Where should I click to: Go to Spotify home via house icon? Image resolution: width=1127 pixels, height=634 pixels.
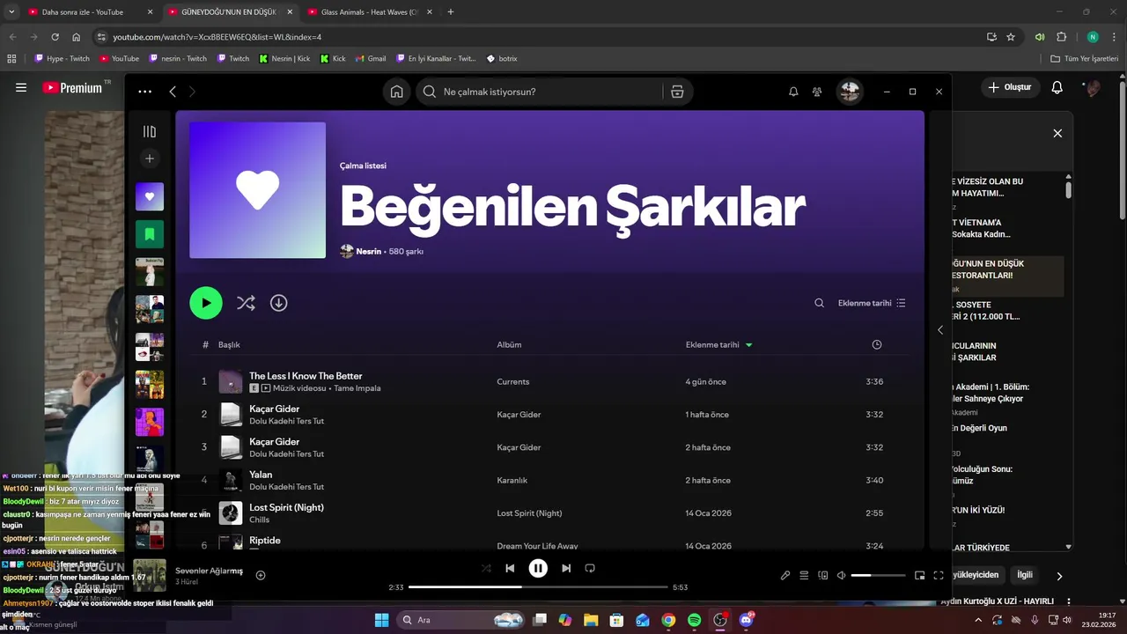(x=397, y=92)
